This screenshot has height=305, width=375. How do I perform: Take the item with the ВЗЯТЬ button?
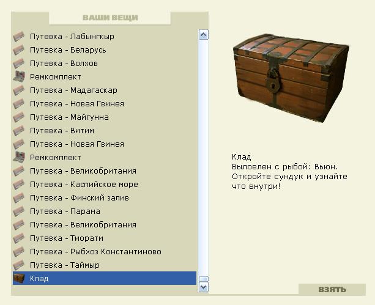click(x=332, y=289)
